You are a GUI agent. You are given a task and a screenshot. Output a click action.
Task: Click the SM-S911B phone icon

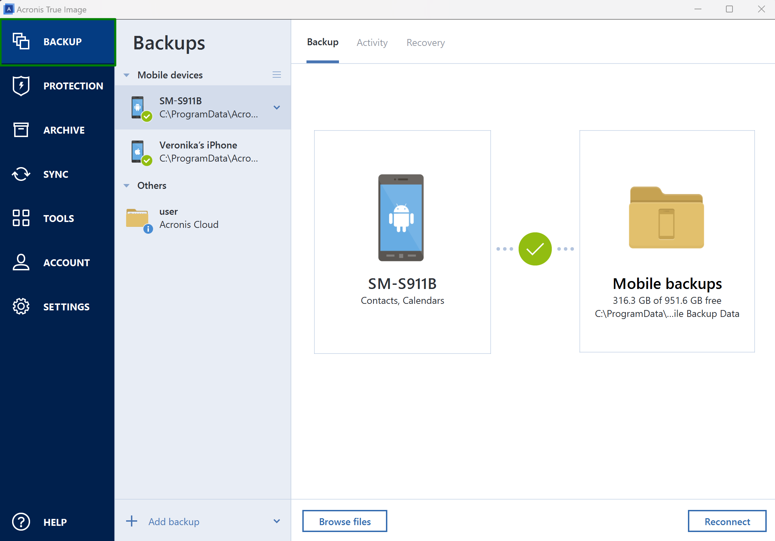(x=401, y=217)
